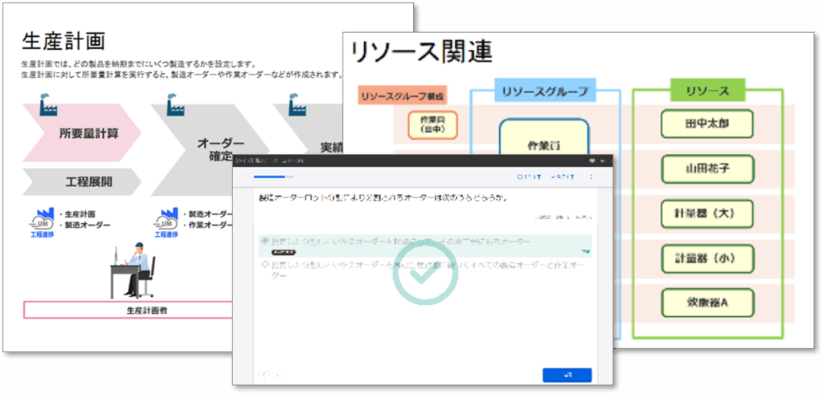Click green リソース header box
This screenshot has height=394, width=823.
pos(707,90)
